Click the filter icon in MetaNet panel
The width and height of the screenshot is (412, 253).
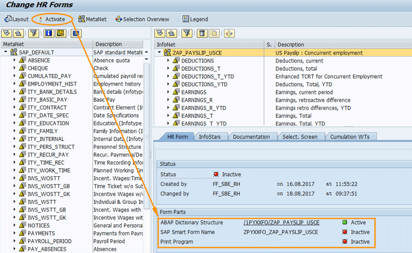point(33,34)
